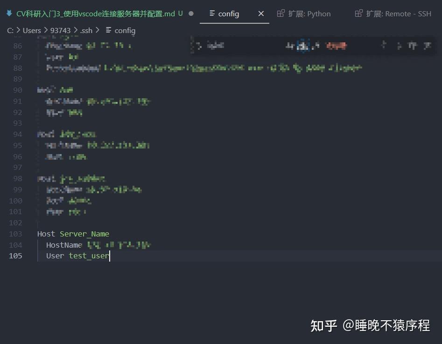Jump to the previous search match

[384, 46]
